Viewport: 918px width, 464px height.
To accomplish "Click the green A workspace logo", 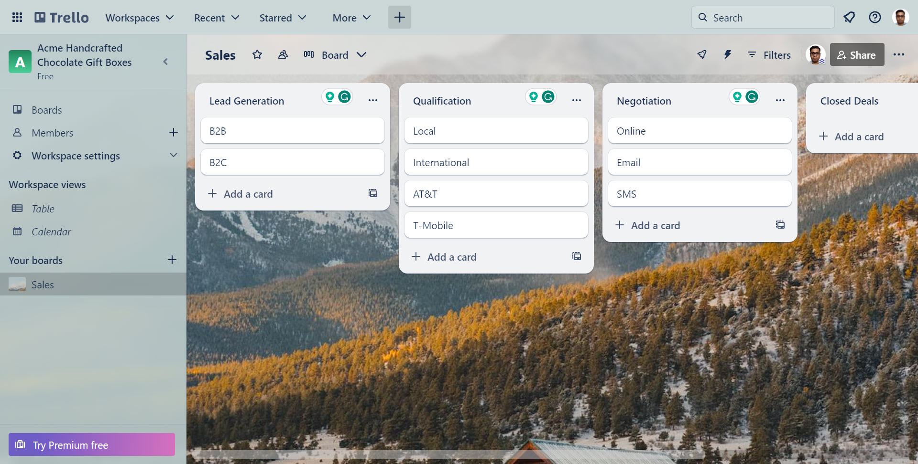I will pyautogui.click(x=20, y=62).
